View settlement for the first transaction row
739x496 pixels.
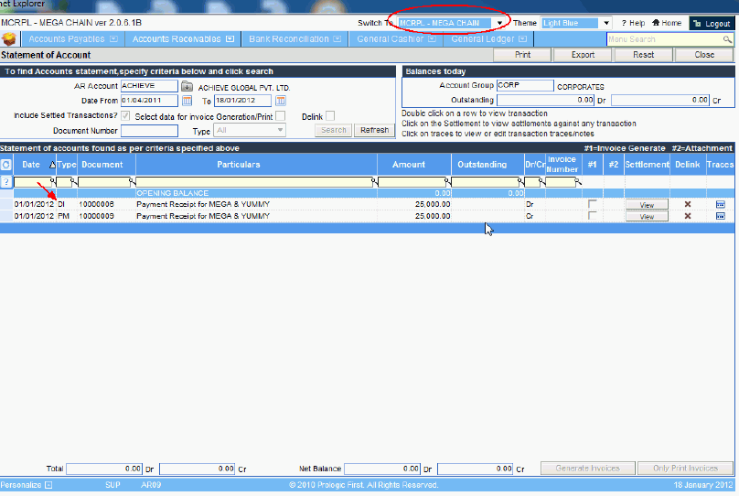click(x=647, y=204)
